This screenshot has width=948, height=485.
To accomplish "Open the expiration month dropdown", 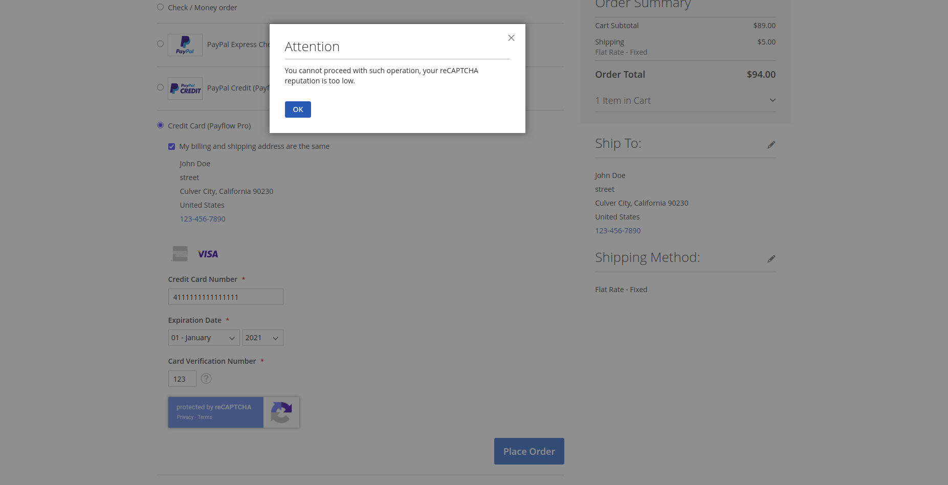I will point(204,338).
